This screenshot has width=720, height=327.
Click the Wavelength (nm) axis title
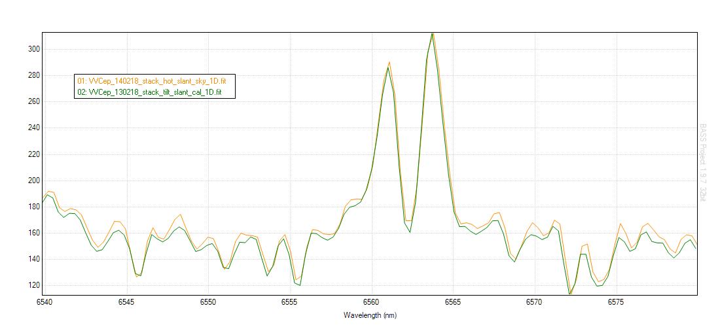[370, 315]
